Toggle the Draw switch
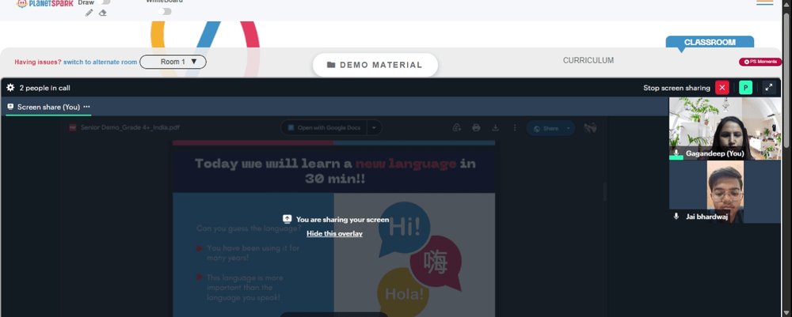 coord(105,2)
